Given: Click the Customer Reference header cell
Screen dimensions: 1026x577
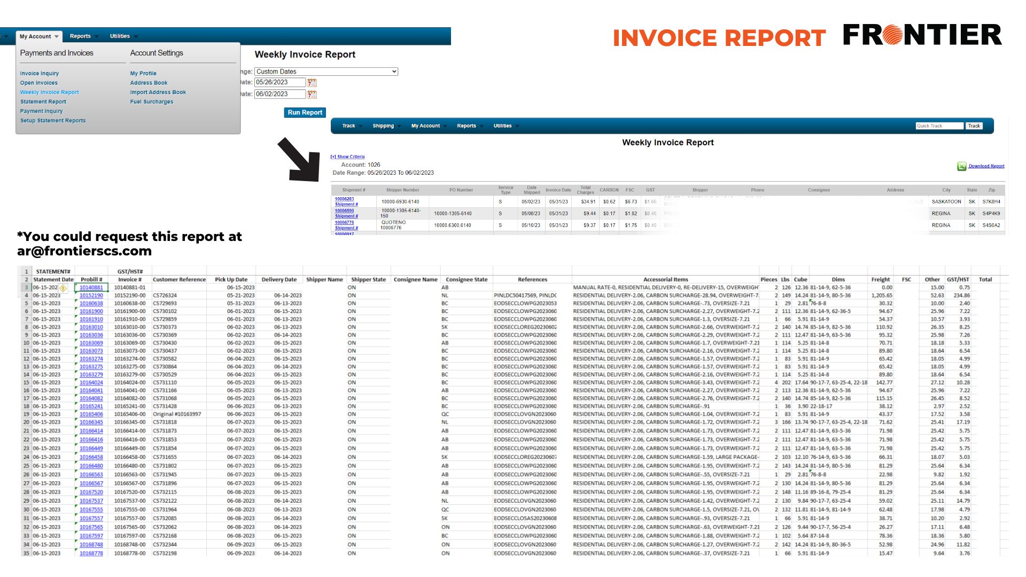Looking at the screenshot, I should click(x=179, y=280).
